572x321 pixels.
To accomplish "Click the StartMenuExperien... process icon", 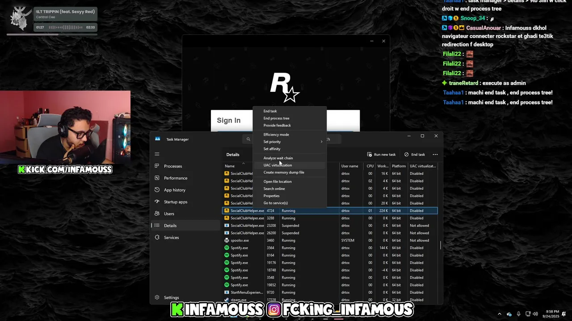I will click(227, 292).
